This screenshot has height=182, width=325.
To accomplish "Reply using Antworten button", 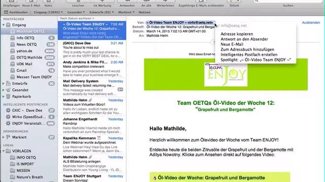I will click(127, 4).
